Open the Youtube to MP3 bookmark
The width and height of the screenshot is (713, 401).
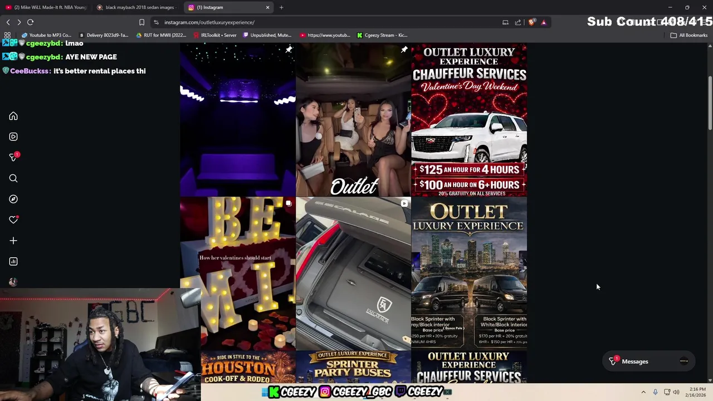[46, 35]
